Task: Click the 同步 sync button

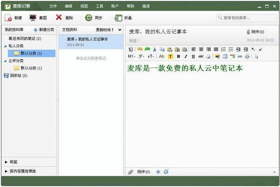Action: 94,18
